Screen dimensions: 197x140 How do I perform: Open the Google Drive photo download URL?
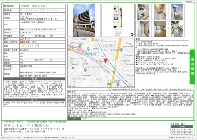click(162, 73)
